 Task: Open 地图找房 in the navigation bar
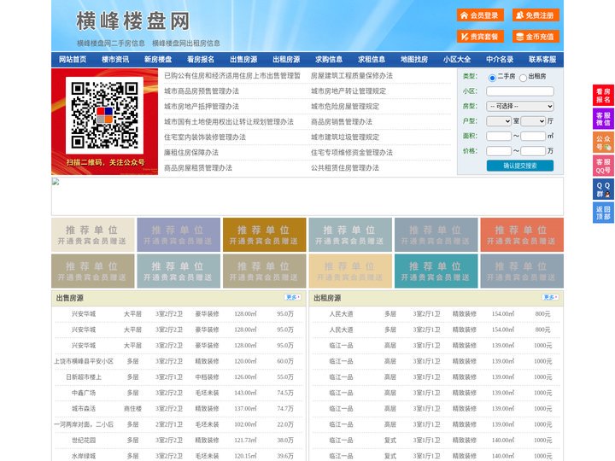tap(414, 60)
